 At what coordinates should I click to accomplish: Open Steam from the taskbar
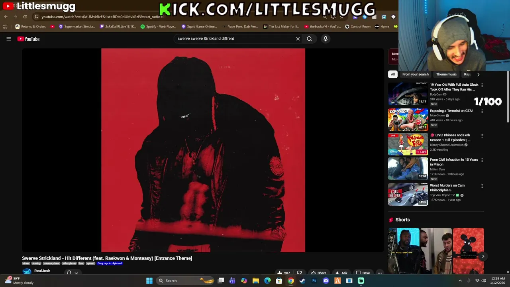(302, 281)
